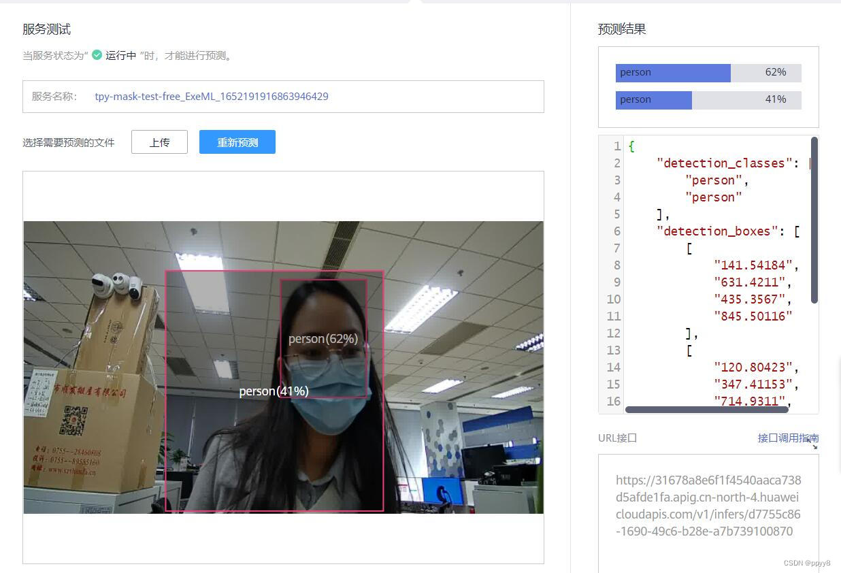Click the person(41%) label in image

274,391
